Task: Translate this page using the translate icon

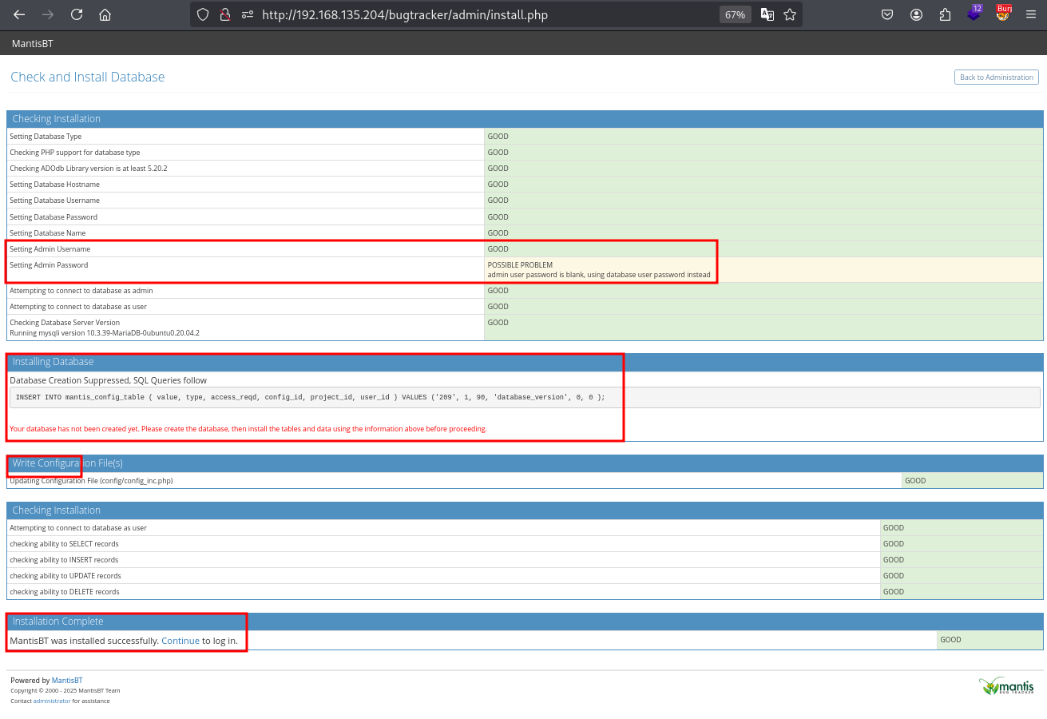Action: (x=767, y=14)
